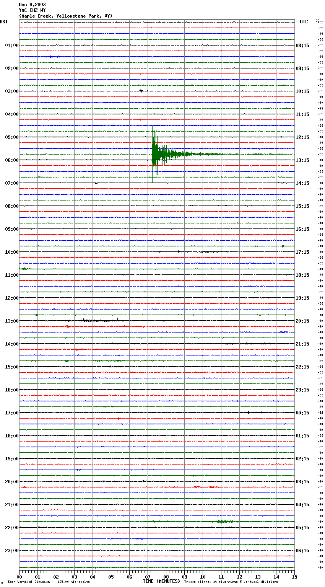The image size is (325, 587).
Task: Select the '05:15' UTC time label
Action: pos(302,528)
